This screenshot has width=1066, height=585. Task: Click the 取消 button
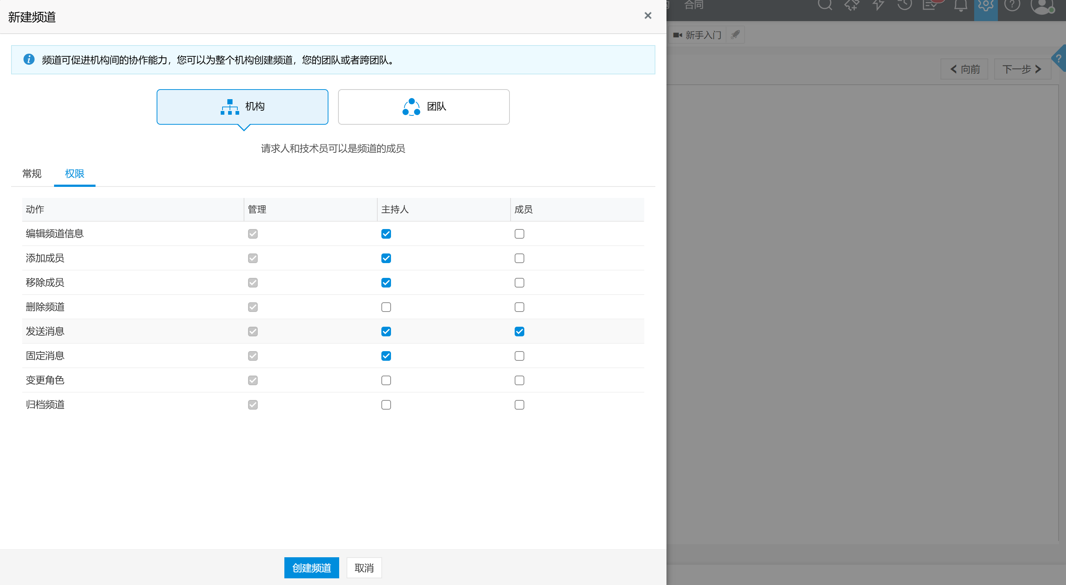[364, 568]
